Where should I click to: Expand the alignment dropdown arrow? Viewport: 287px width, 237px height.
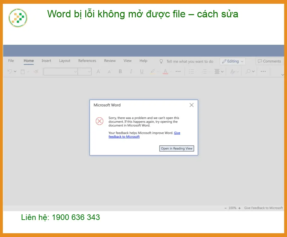click(222, 72)
